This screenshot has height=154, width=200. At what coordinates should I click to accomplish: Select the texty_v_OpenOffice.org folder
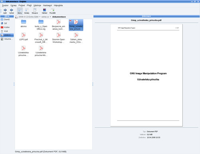(41, 25)
